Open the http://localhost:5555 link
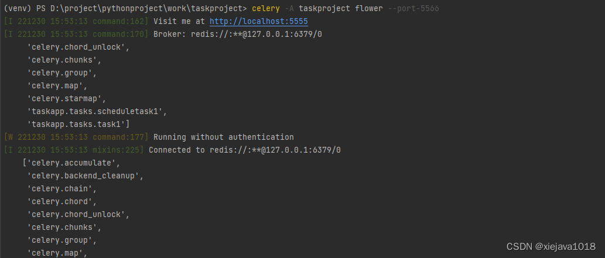605x258 pixels. [258, 22]
